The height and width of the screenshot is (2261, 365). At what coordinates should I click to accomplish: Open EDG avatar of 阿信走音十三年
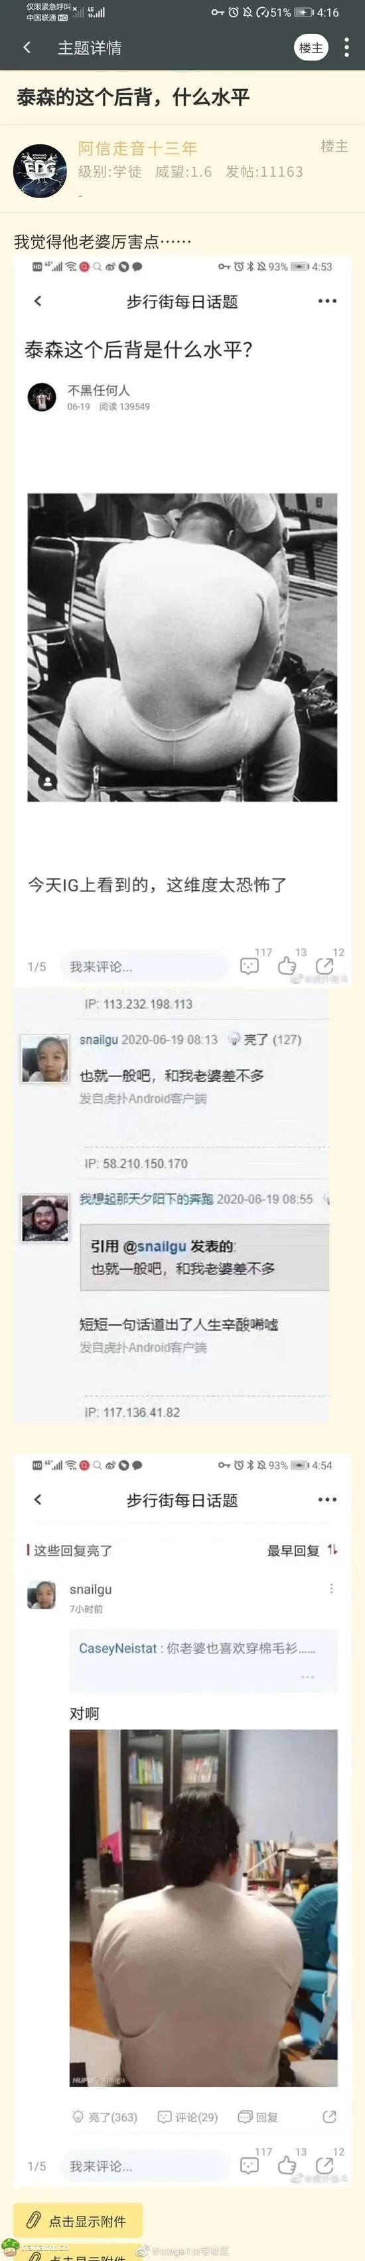point(40,170)
